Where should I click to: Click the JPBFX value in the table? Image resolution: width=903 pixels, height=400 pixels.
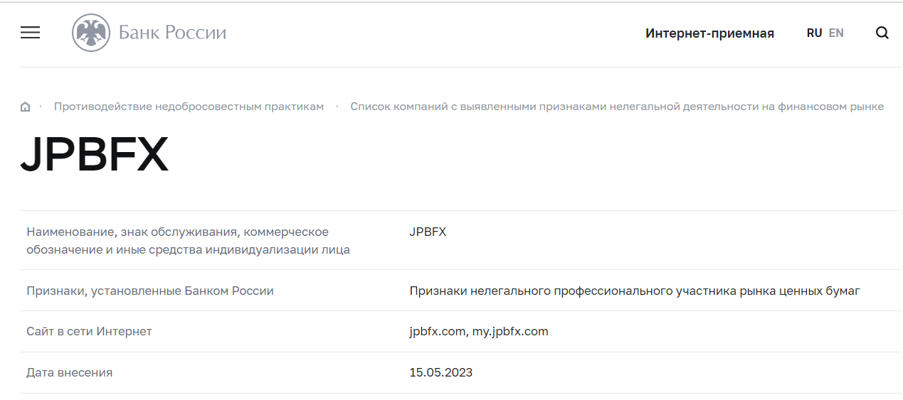click(428, 232)
